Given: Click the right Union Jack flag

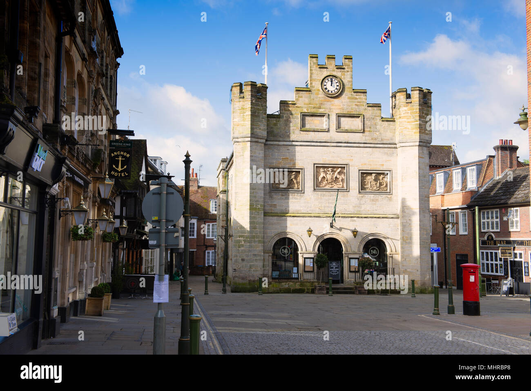Looking at the screenshot, I should (x=385, y=36).
